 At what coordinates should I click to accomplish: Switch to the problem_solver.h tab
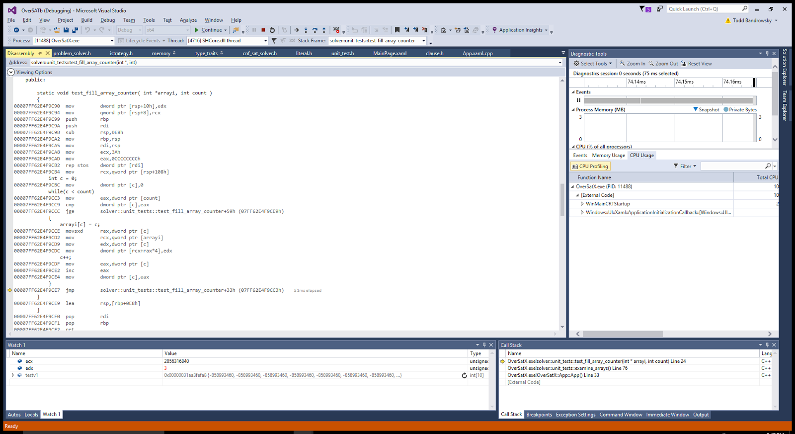click(72, 53)
